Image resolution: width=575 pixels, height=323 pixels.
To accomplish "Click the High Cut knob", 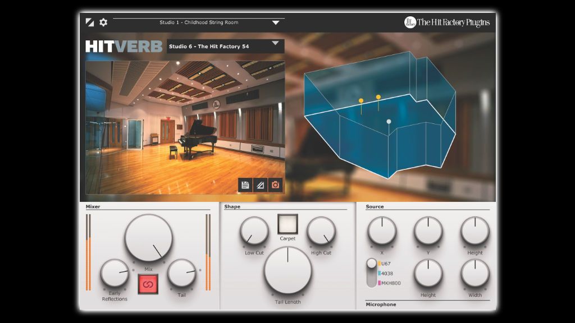I will click(321, 231).
